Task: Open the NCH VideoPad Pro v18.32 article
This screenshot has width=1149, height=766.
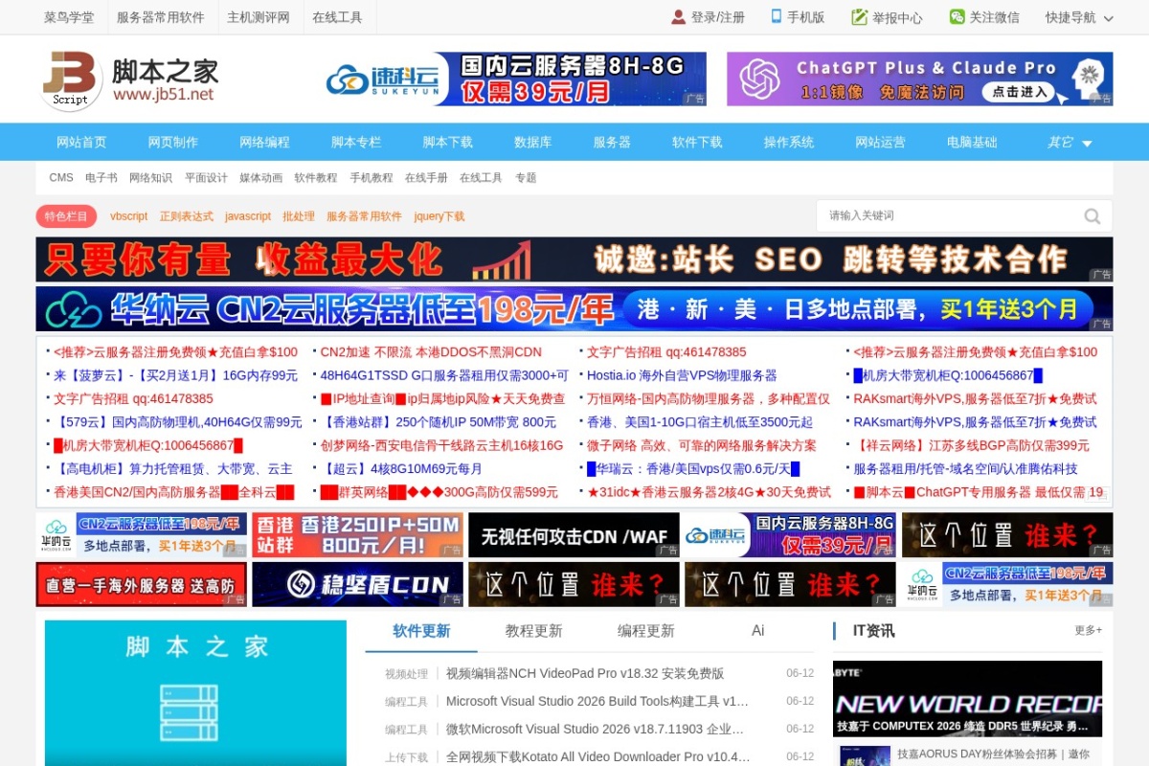Action: (585, 673)
